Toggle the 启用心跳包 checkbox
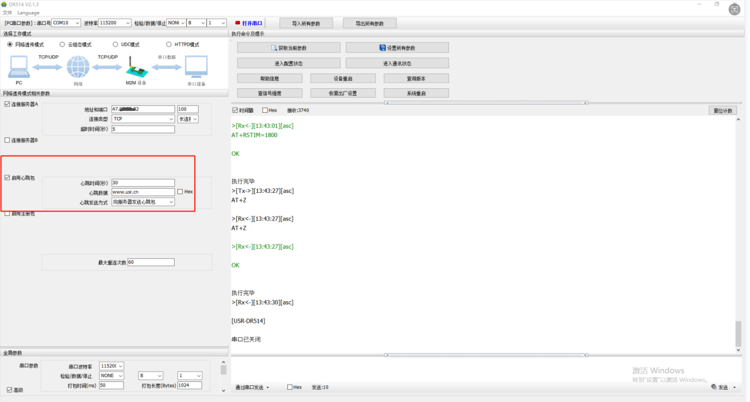This screenshot has width=750, height=402. click(7, 178)
